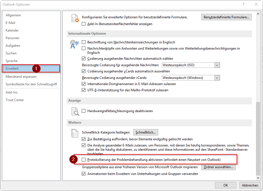263x191 pixels.
Task: Click the vertical scrollbar down arrow
Action: point(259,178)
